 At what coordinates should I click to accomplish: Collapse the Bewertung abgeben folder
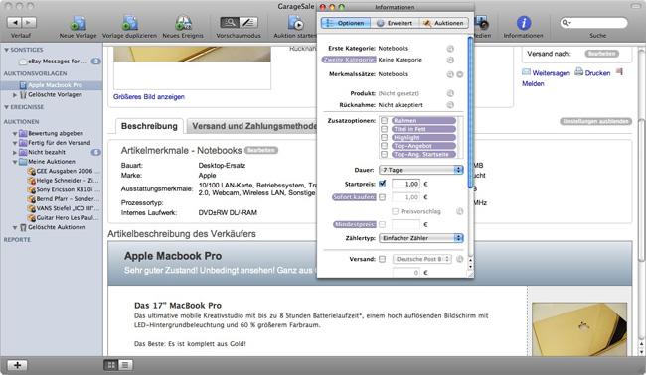pos(15,134)
